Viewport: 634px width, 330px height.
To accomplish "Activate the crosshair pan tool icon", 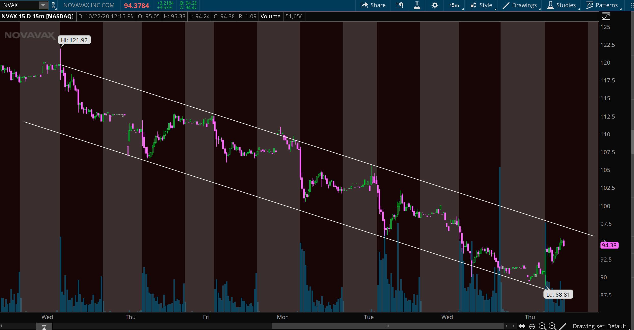I will [532, 326].
